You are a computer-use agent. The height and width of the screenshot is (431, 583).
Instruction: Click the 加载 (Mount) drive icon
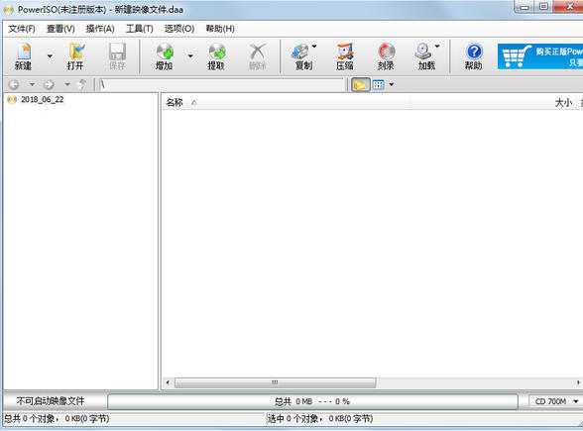(x=424, y=56)
